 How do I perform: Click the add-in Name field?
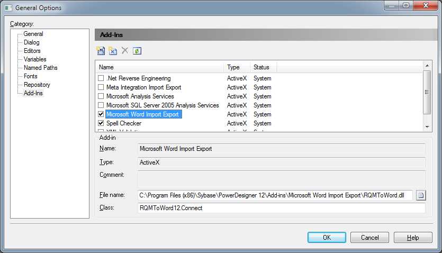(281, 149)
